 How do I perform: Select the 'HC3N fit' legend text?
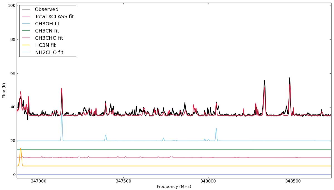tap(45, 45)
